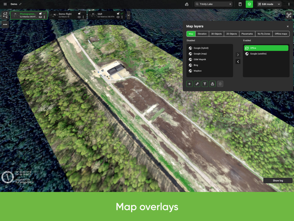Viewport: 294px width, 221px height.
Task: Expand the route cards list chevron
Action: 128,15
